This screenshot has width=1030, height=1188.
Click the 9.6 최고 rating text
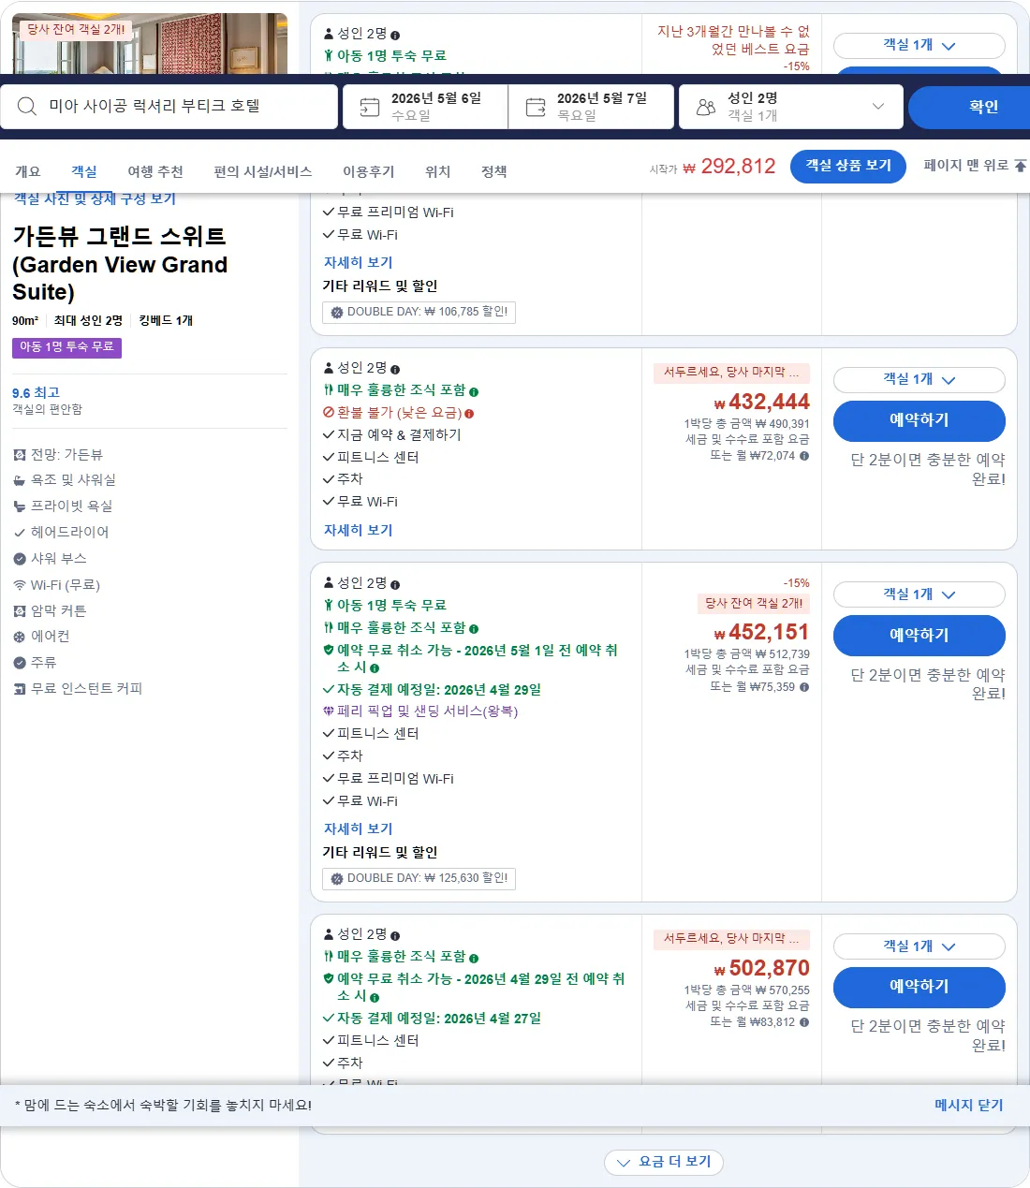tap(36, 393)
